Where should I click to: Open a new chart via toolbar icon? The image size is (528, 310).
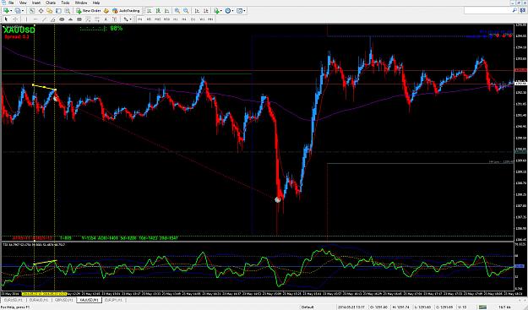pos(6,11)
